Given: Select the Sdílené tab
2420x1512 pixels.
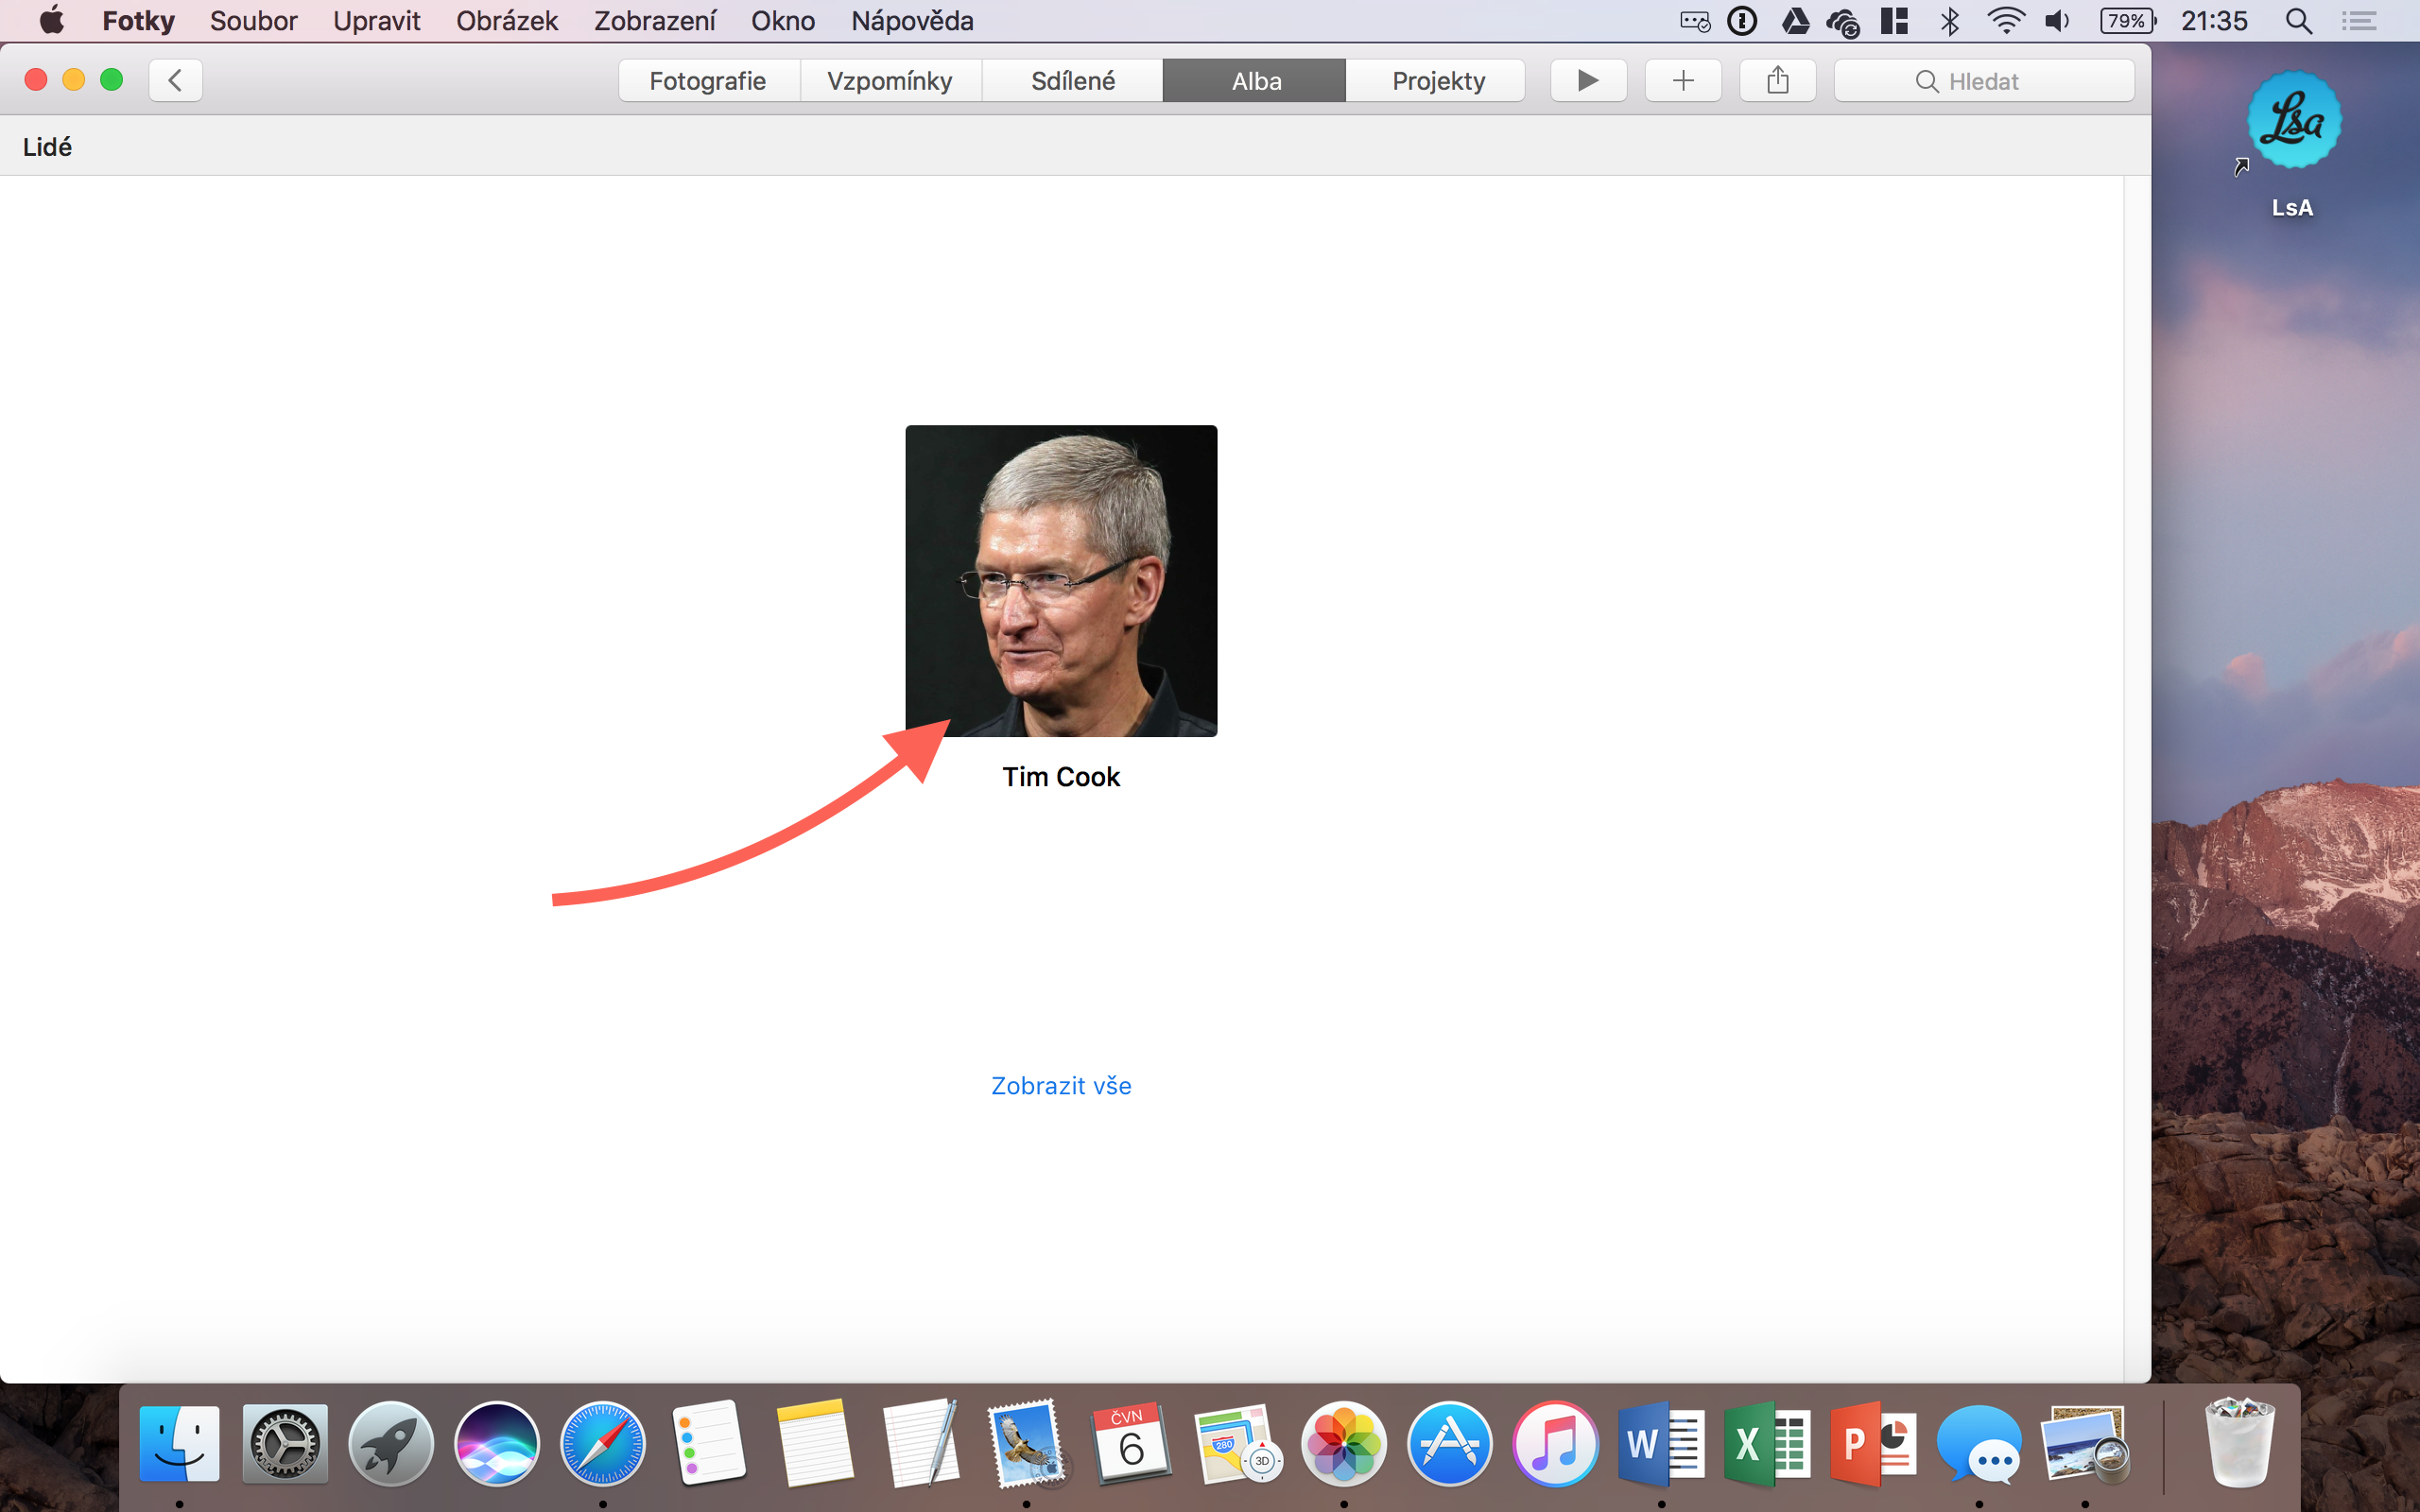Looking at the screenshot, I should click(1072, 81).
